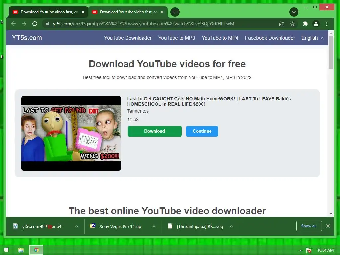Click the Chrome taskbar icon
The image size is (340, 255).
click(x=36, y=250)
